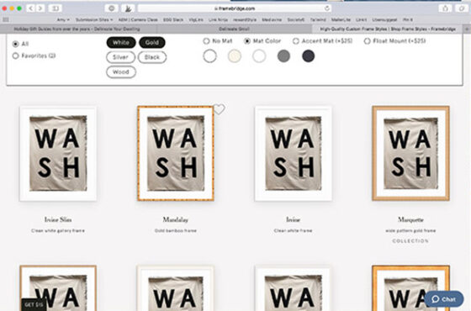Show the bookmarks grid icon
Screen dimensions: 471x311
[x=6, y=20]
